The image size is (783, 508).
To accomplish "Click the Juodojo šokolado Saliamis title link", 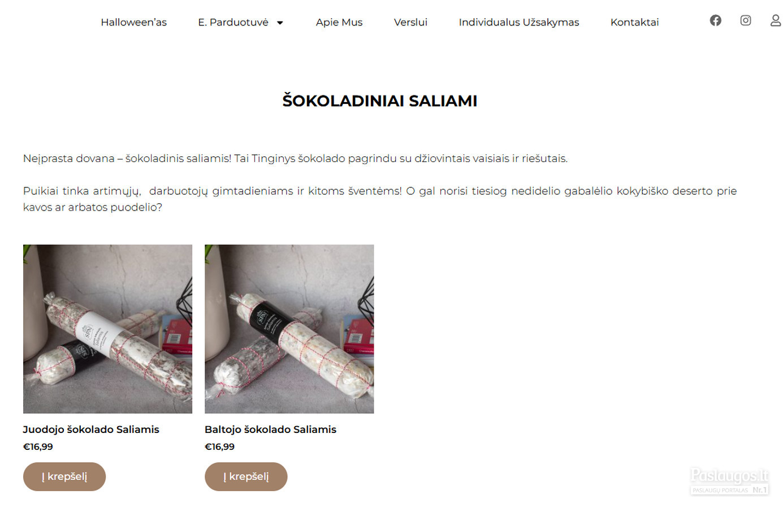I will click(x=91, y=430).
